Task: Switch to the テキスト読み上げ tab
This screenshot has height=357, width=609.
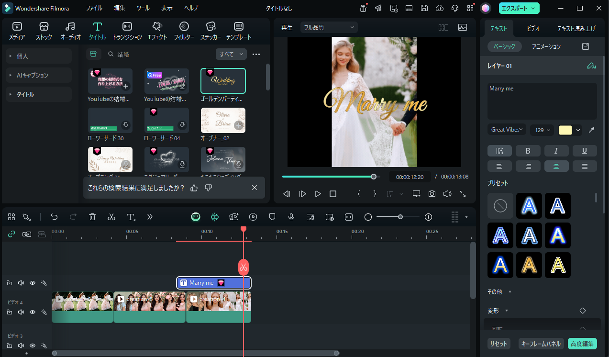Action: (x=576, y=28)
